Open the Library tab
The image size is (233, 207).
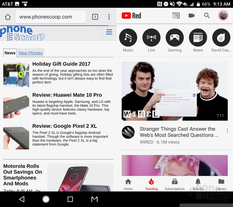[221, 184]
